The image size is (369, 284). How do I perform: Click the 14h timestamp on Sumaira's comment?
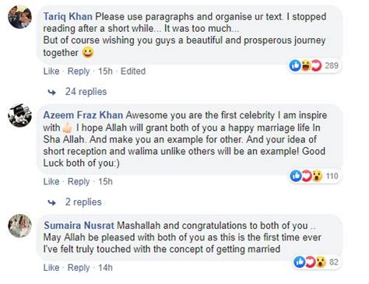click(x=105, y=268)
